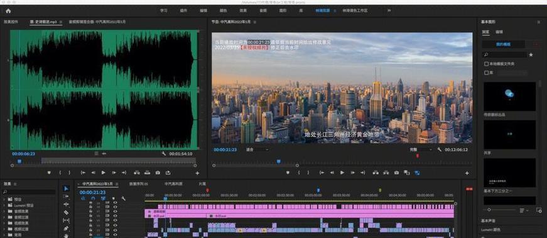
Task: Add marker button in timeline header
Action: 113,199
